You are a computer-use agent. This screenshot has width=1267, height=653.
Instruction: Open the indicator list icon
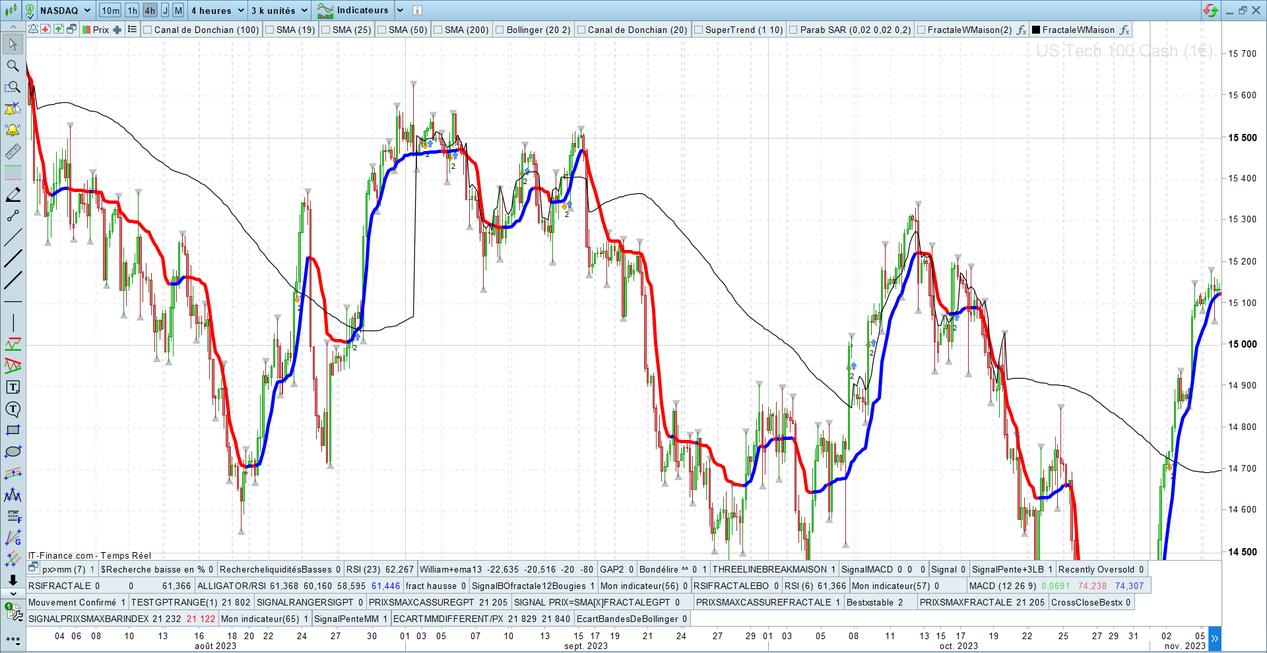point(132,30)
